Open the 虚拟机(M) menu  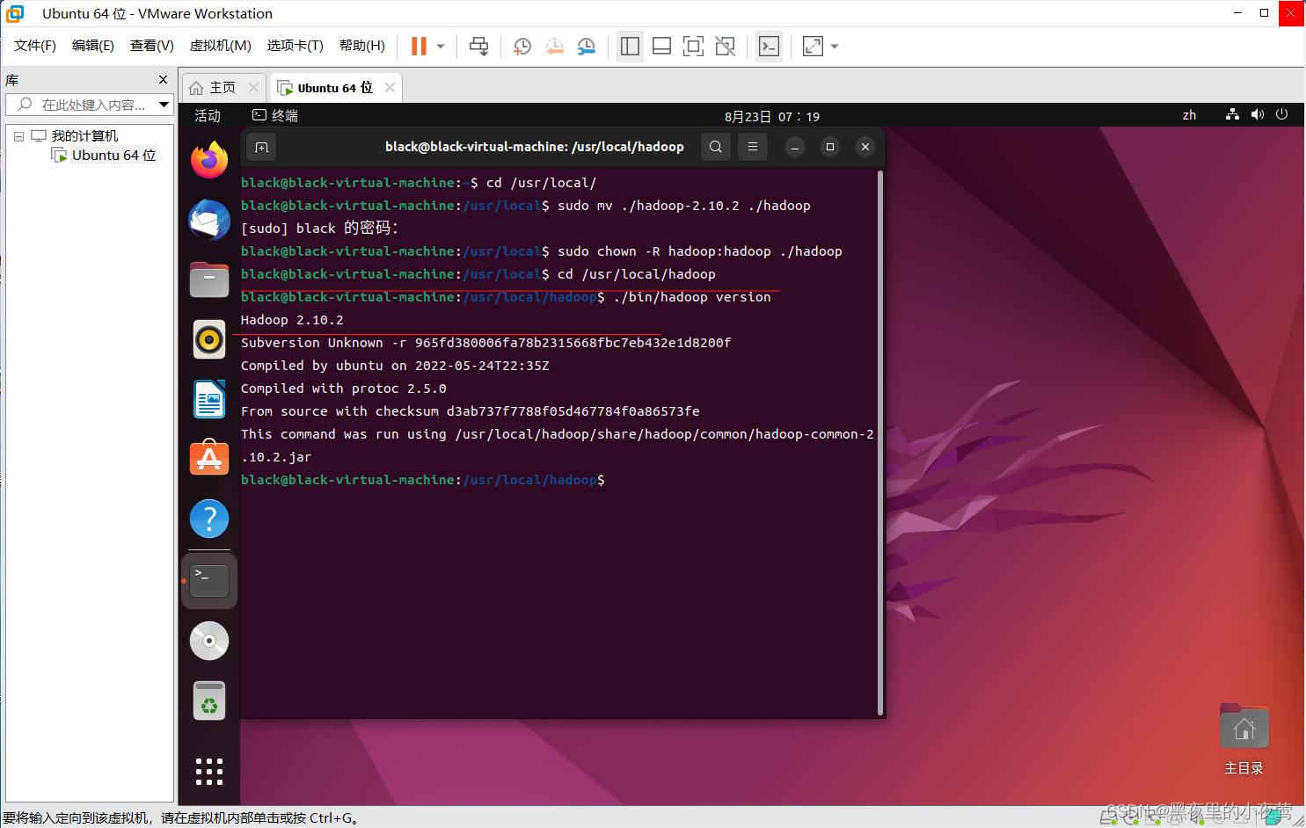point(221,46)
